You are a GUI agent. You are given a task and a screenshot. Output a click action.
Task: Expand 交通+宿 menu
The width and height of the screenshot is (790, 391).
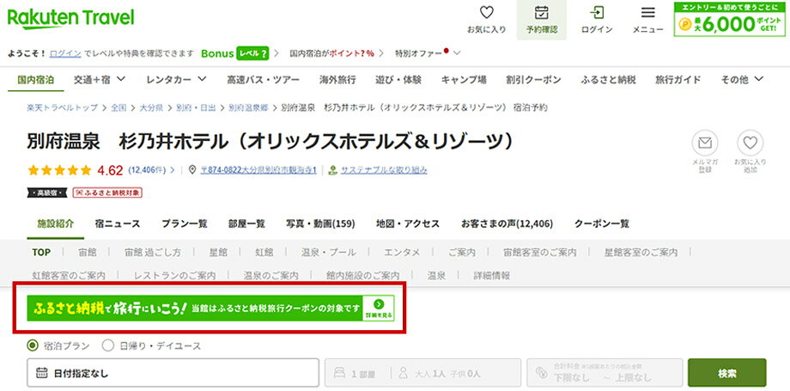[x=100, y=80]
